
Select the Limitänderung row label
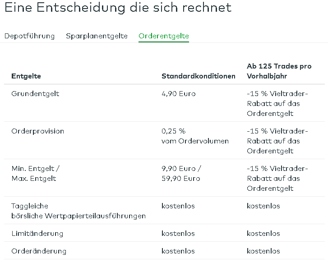(37, 234)
